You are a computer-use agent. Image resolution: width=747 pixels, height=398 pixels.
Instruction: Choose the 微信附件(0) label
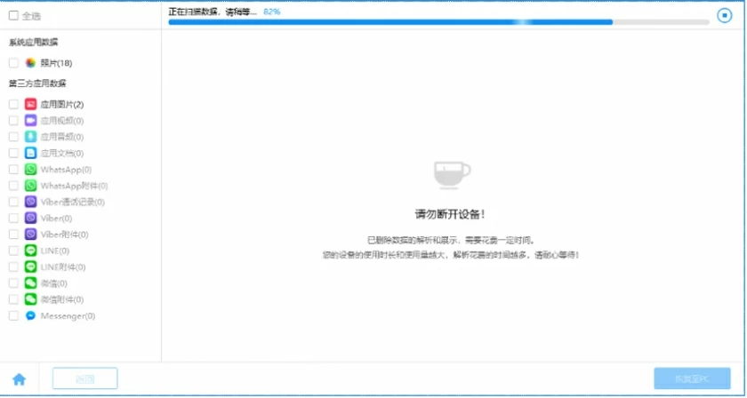pyautogui.click(x=62, y=299)
